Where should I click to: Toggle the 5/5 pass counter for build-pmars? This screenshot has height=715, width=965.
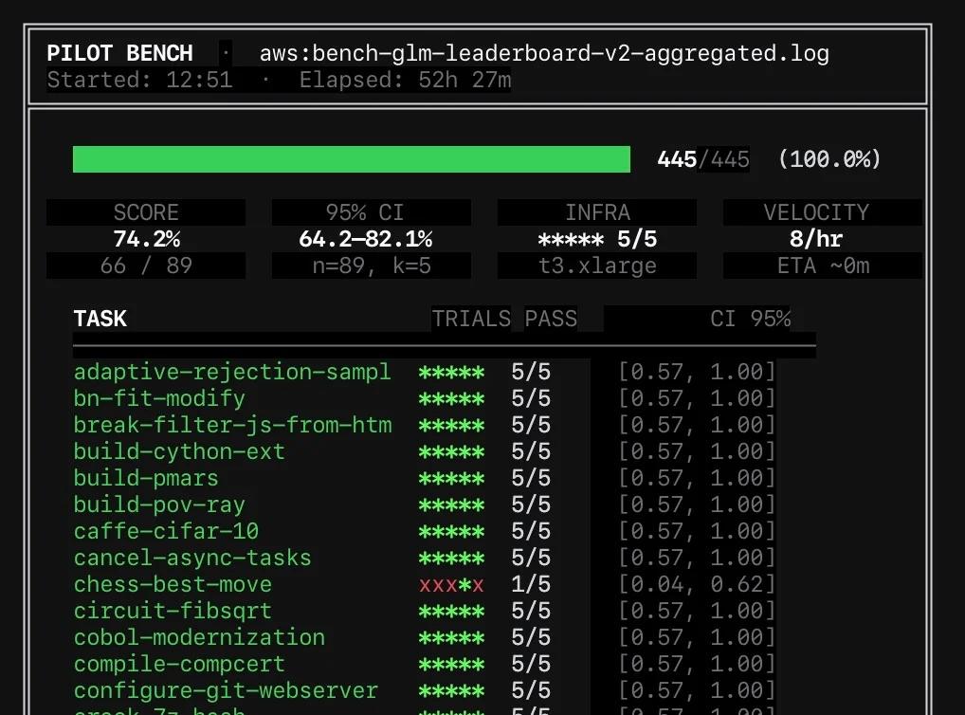pyautogui.click(x=530, y=478)
